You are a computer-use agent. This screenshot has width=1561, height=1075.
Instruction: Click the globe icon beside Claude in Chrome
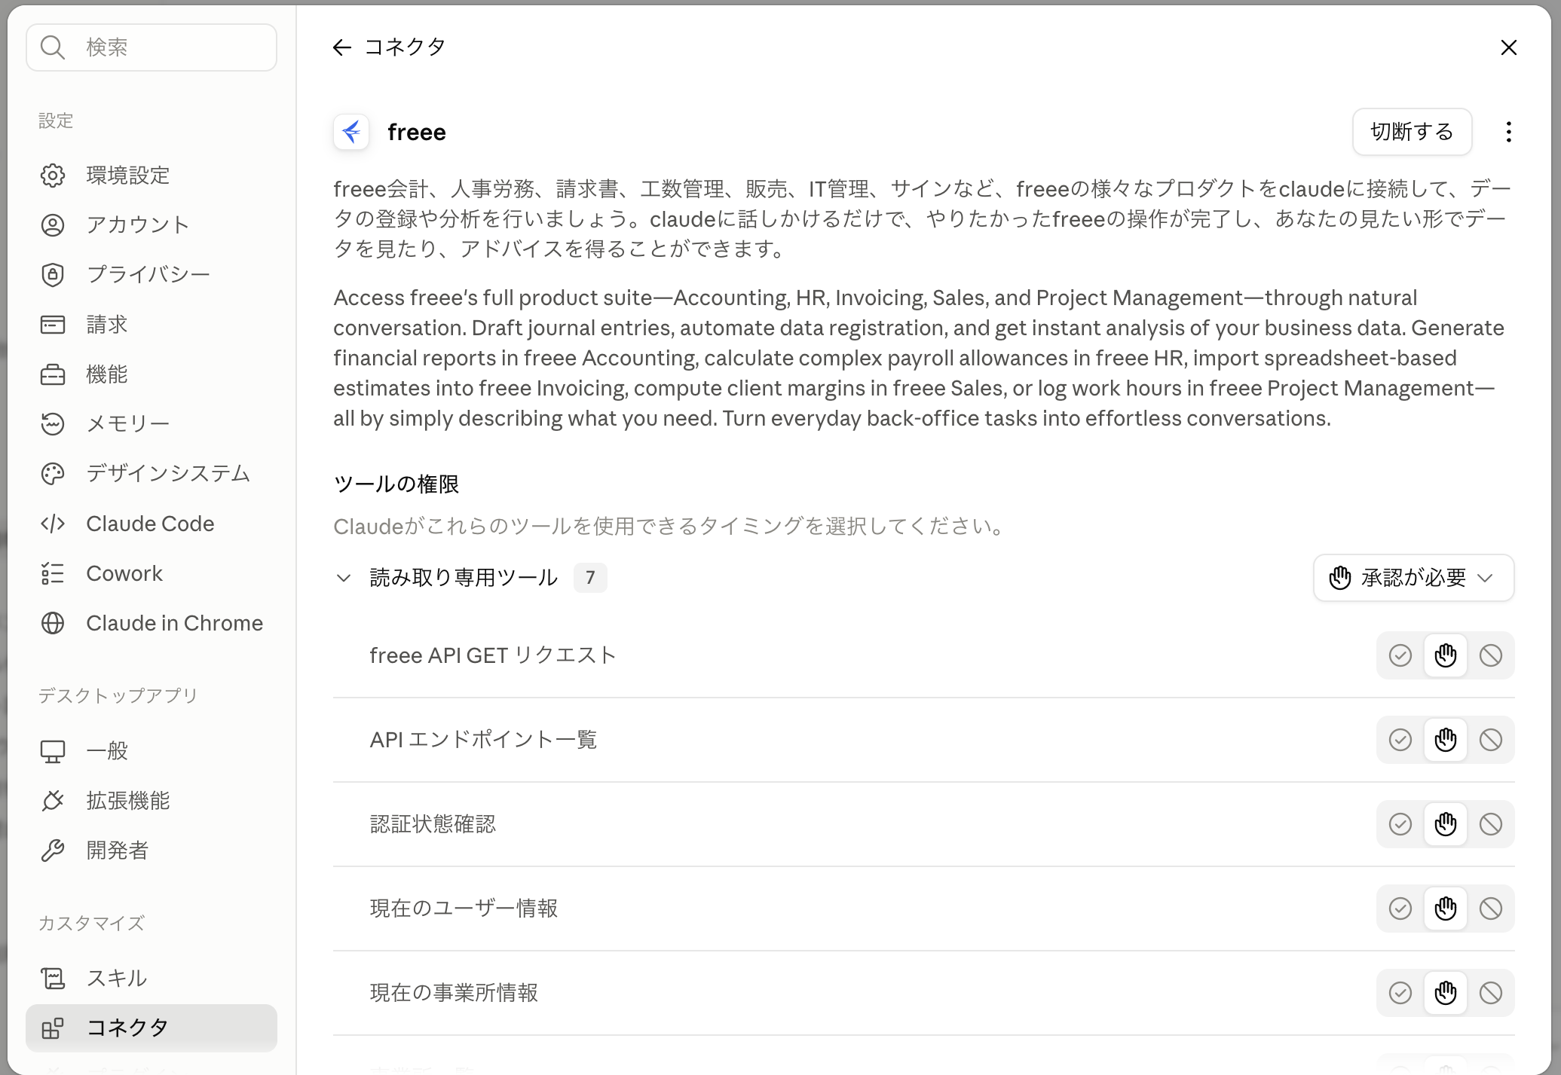tap(53, 623)
